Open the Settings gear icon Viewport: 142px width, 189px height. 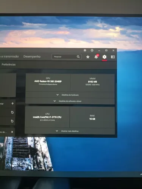(x=105, y=57)
